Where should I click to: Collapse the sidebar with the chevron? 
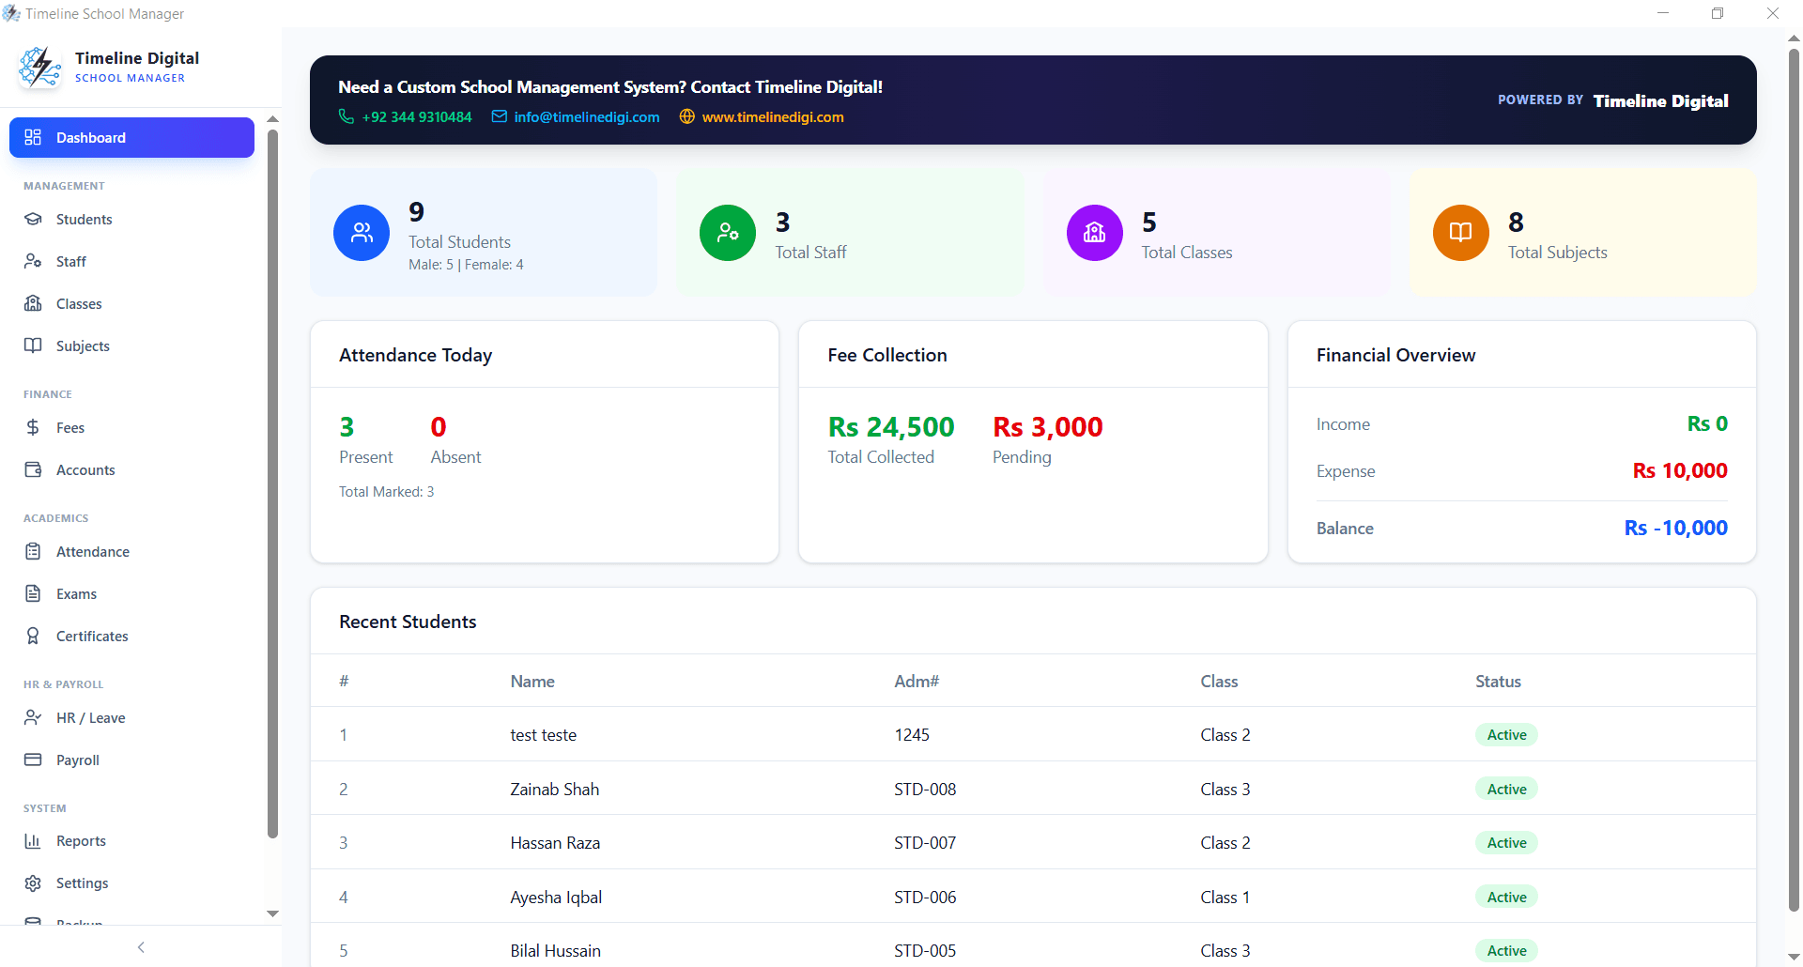point(140,946)
